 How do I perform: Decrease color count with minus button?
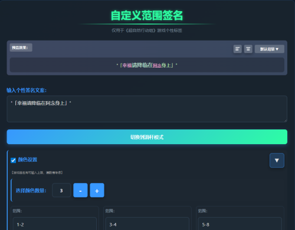coord(80,190)
